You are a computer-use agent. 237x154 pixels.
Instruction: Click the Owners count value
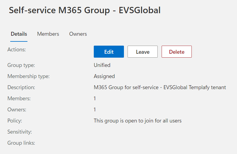click(x=95, y=110)
